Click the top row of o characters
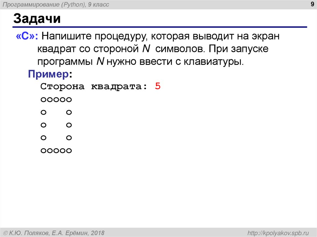The image size is (317, 237). [x=56, y=99]
